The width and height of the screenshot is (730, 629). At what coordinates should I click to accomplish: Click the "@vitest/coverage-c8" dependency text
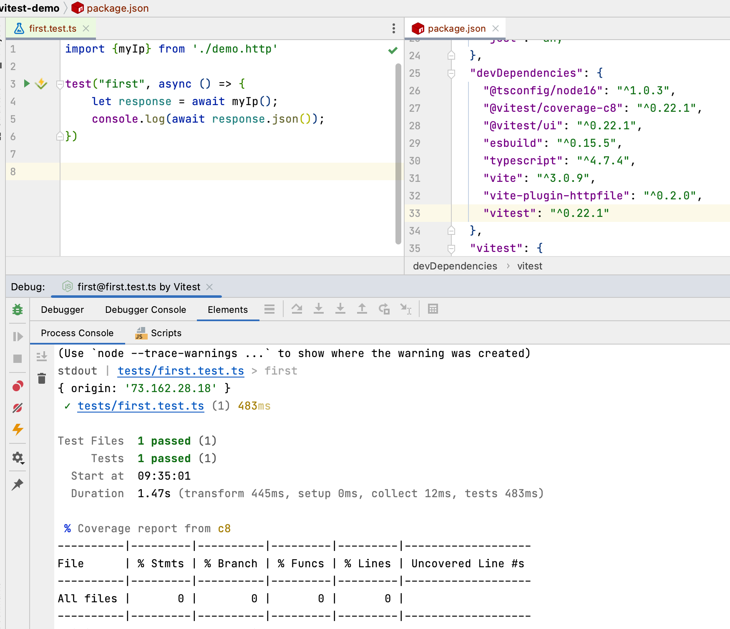[x=553, y=108]
